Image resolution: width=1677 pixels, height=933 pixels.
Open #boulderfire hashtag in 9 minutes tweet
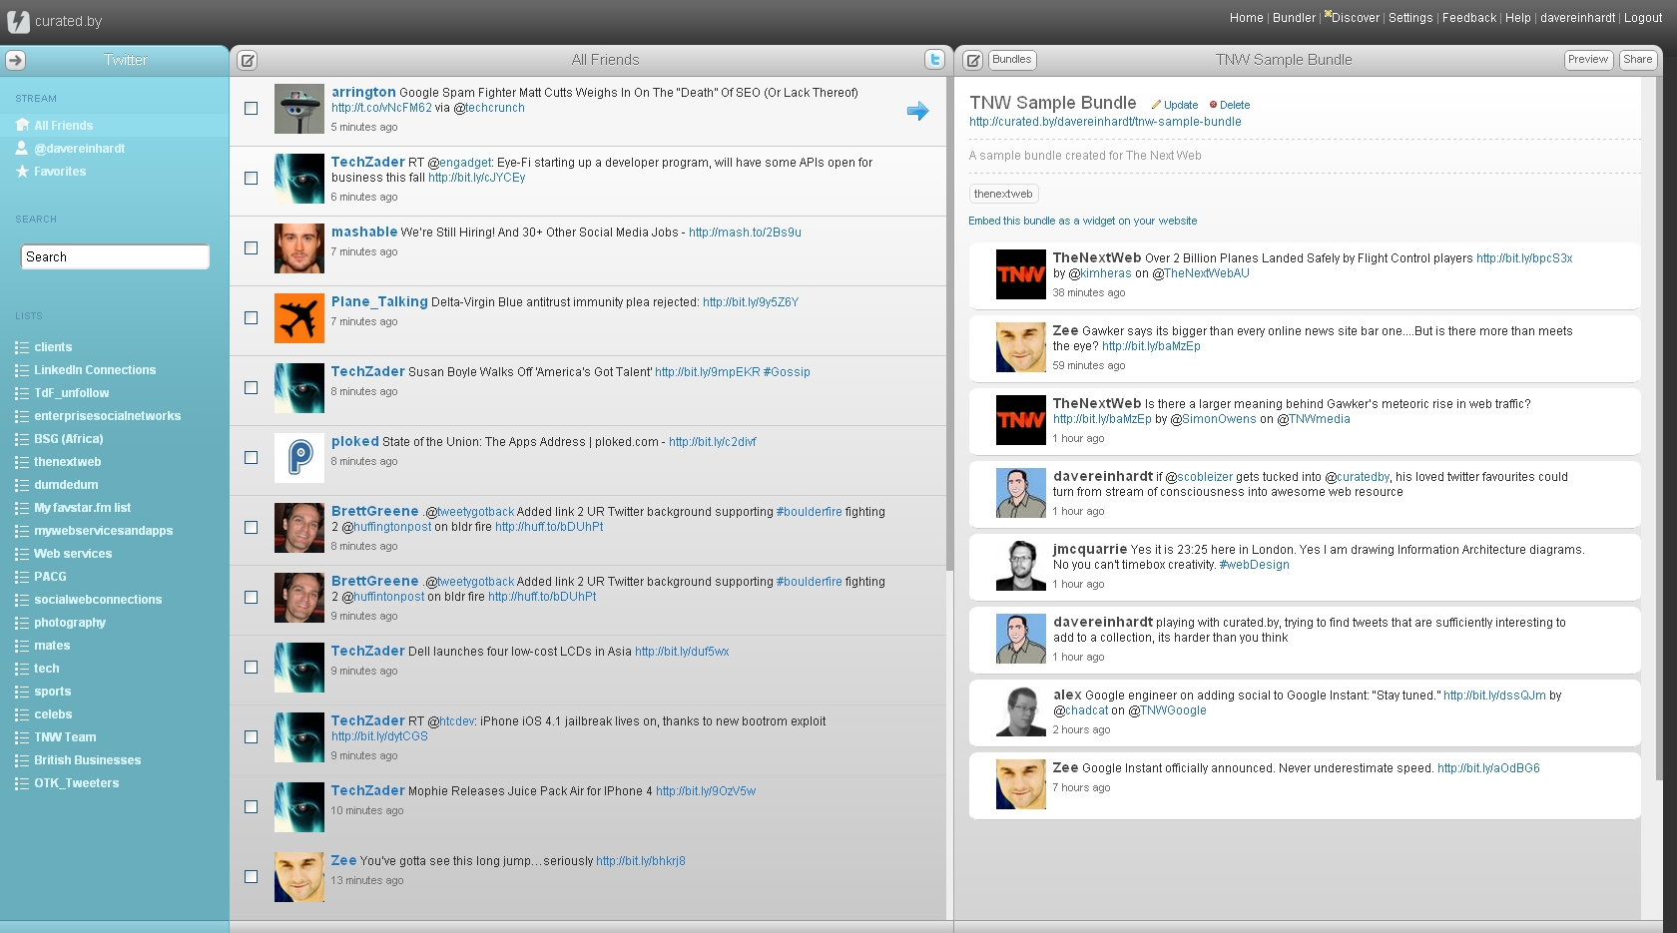click(809, 582)
